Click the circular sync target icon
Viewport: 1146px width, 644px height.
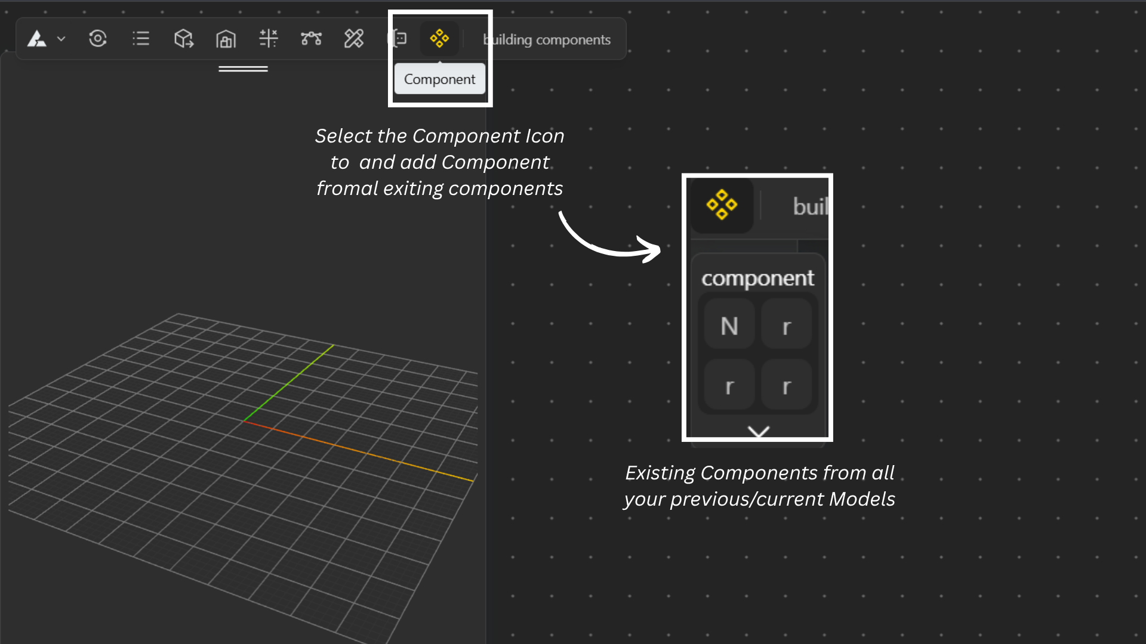(98, 39)
